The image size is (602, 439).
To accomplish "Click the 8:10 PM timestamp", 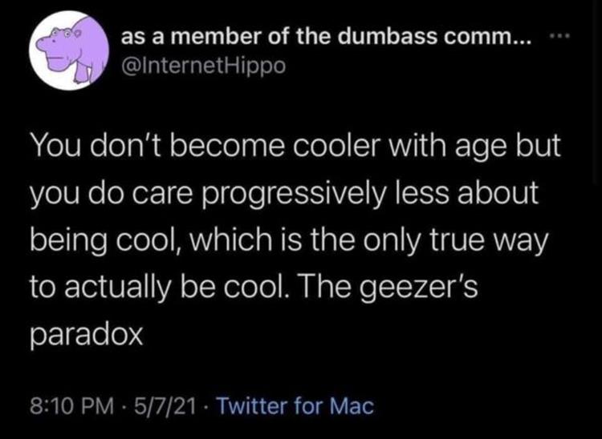I will (x=67, y=406).
